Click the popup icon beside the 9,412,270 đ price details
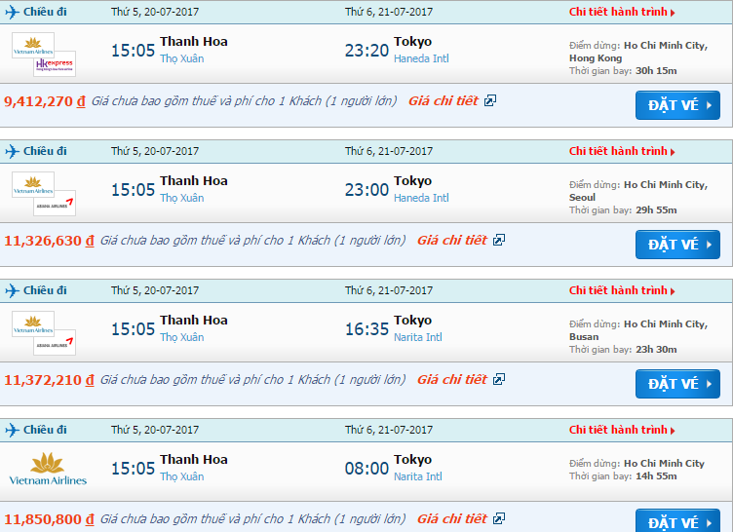733x532 pixels. (490, 101)
